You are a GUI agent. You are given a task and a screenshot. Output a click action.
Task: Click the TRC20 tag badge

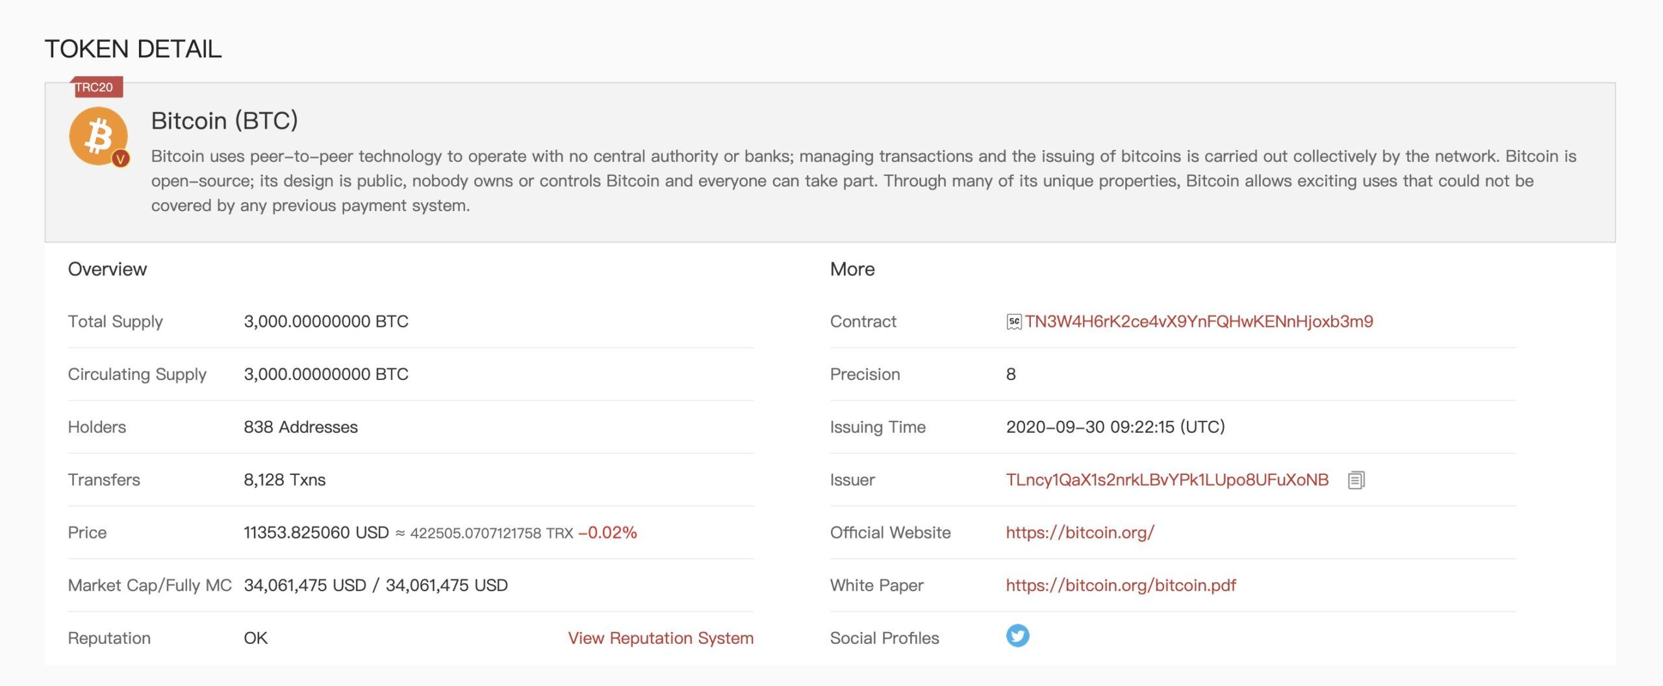pos(95,87)
